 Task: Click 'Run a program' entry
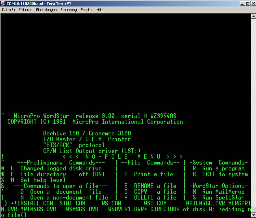pos(224,168)
